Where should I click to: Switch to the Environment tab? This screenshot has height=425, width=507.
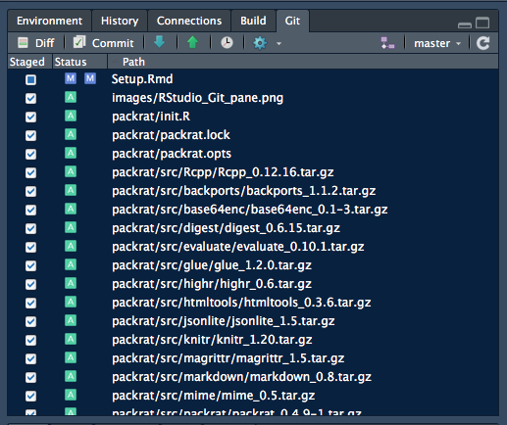click(49, 21)
